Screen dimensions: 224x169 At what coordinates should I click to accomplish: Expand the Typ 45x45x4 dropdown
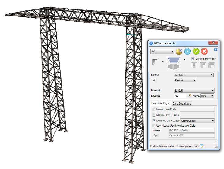pos(185,80)
